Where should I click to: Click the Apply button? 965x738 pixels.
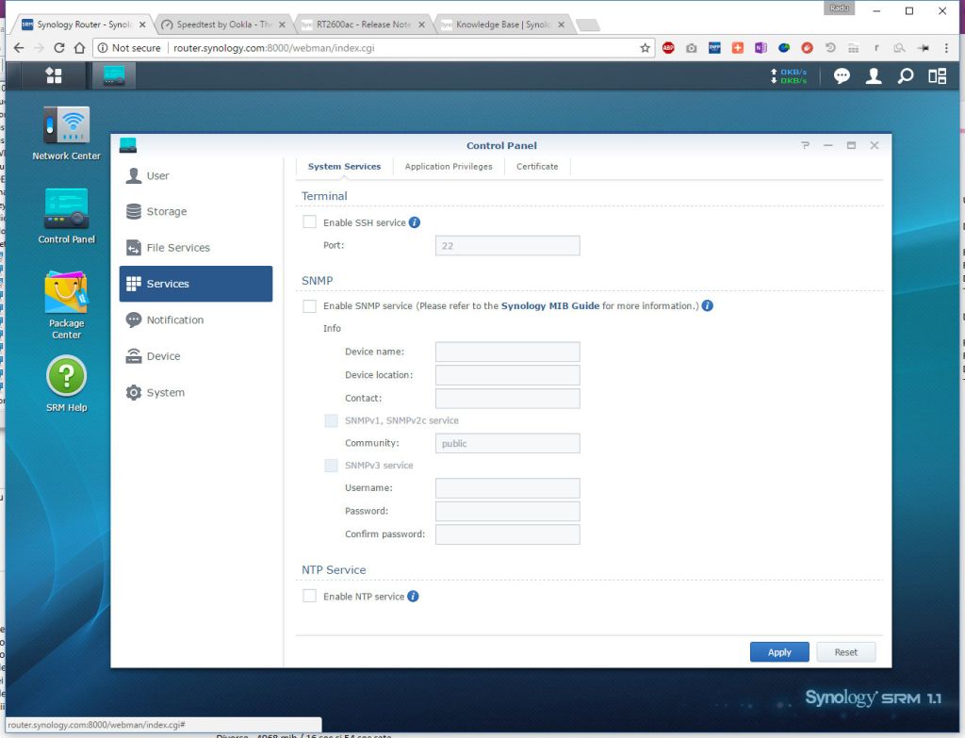pyautogui.click(x=779, y=652)
